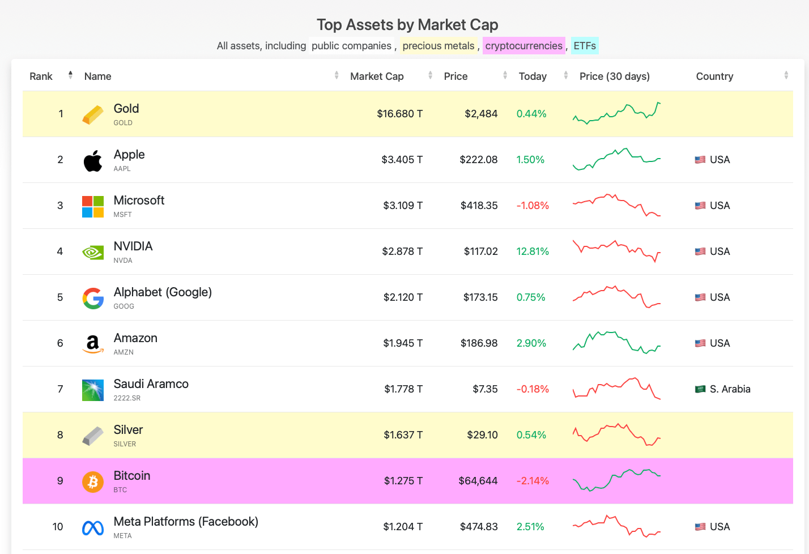Toggle the cryptocurrencies filter tag
The image size is (809, 554).
pyautogui.click(x=523, y=46)
